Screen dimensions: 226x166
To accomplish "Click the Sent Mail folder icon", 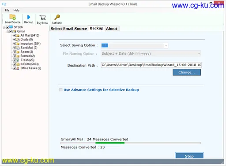I will 18,48.
